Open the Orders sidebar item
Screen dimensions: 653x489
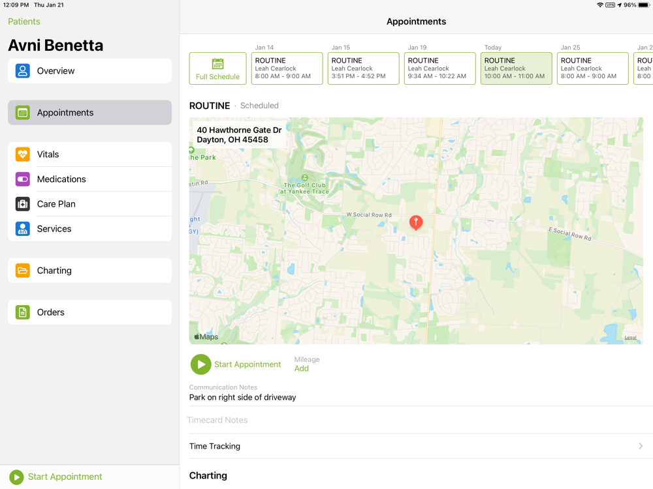point(89,312)
